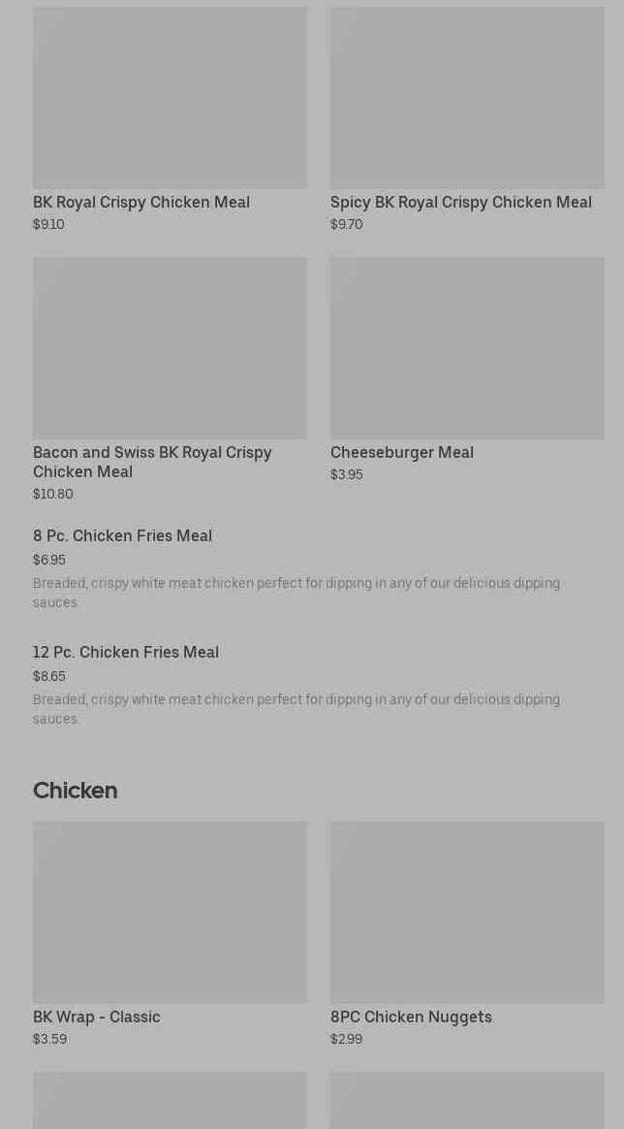
Task: Click the $9.10 price label
Action: point(48,224)
